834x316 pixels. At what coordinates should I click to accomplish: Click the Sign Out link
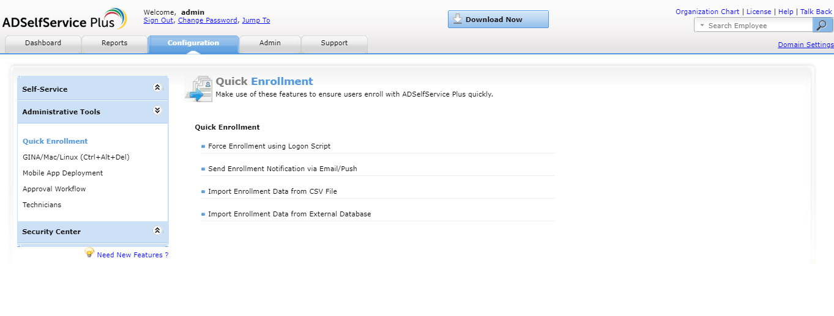point(158,20)
